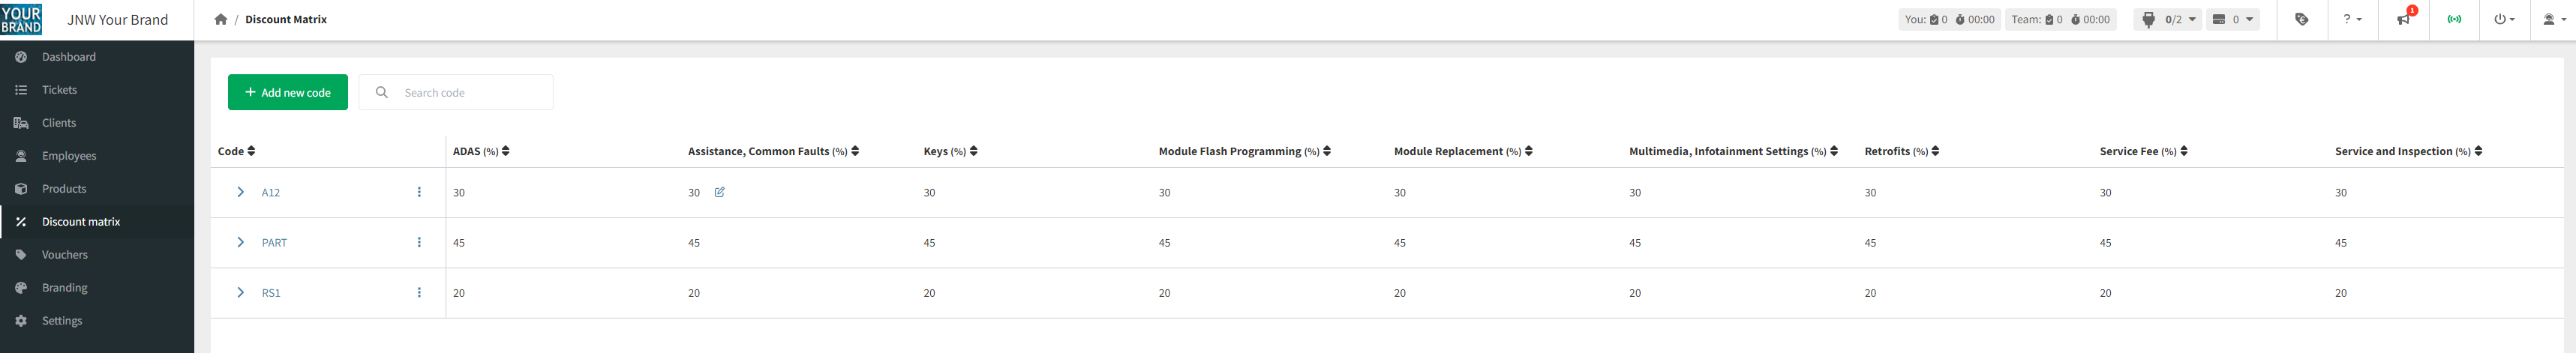
Task: Open the question mark help dropdown
Action: [2352, 20]
